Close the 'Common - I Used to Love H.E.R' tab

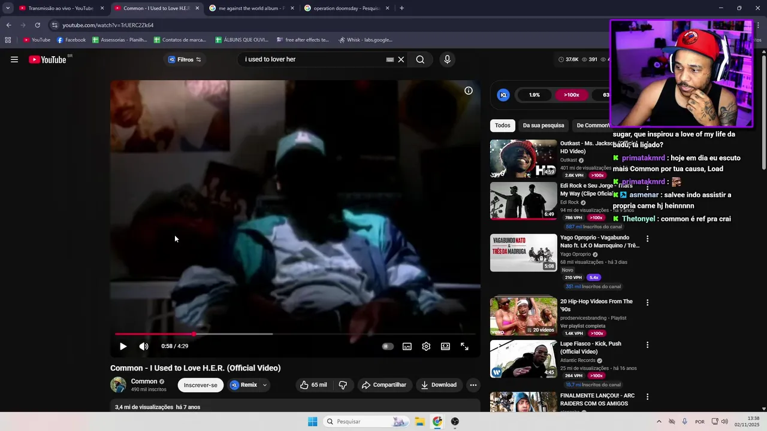(197, 8)
